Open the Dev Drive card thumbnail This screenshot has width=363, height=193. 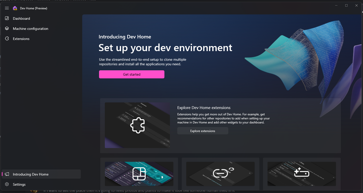pos(301,174)
